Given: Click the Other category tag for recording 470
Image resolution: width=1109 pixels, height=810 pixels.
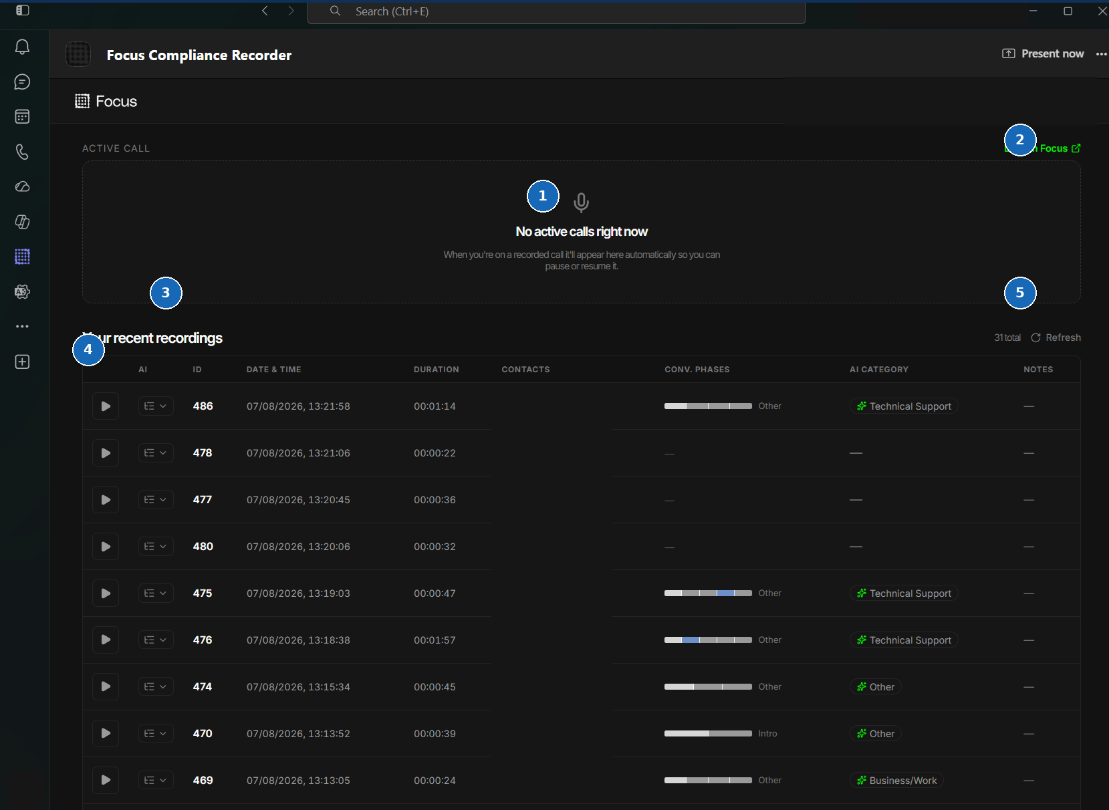Looking at the screenshot, I should 876,734.
